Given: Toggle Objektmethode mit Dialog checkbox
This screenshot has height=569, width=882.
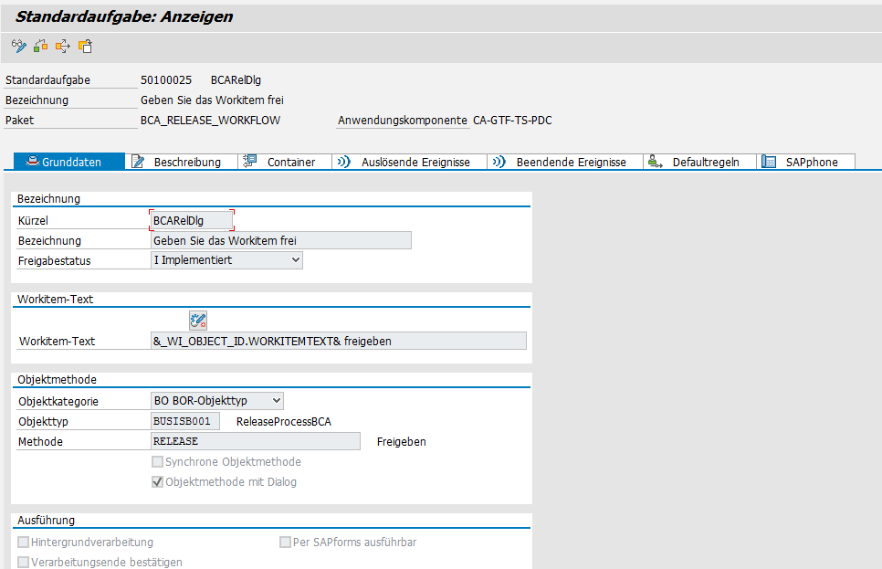Looking at the screenshot, I should pos(157,482).
